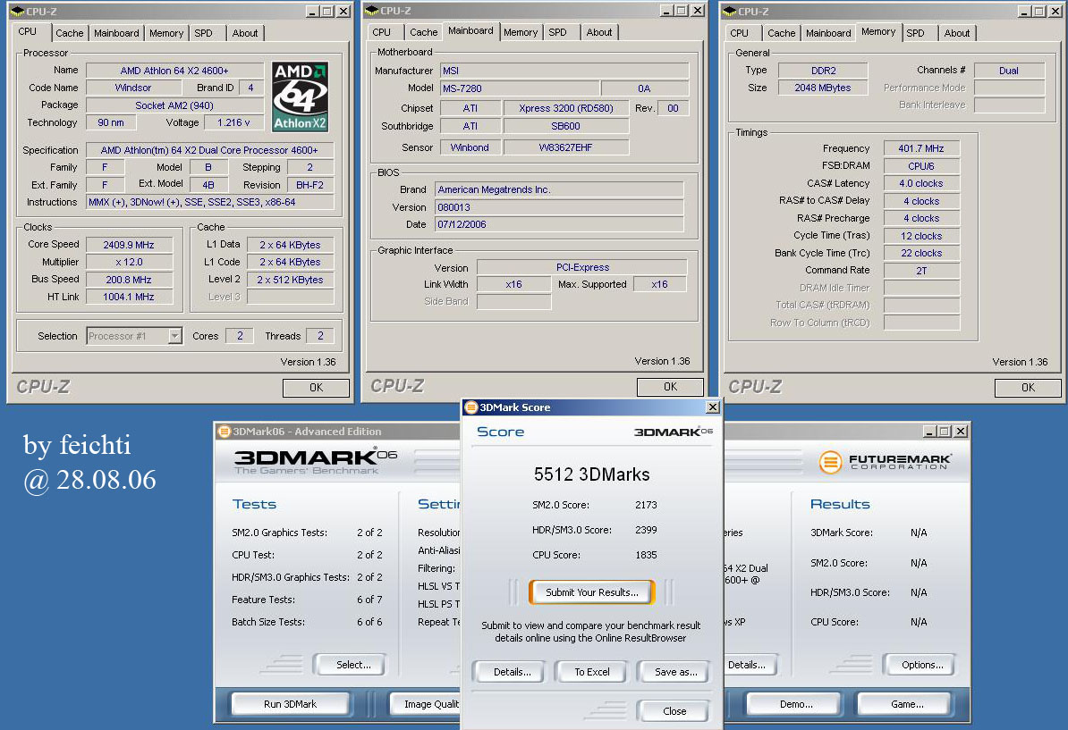
Task: Click Image Quality button in 3DMark06
Action: coord(426,705)
